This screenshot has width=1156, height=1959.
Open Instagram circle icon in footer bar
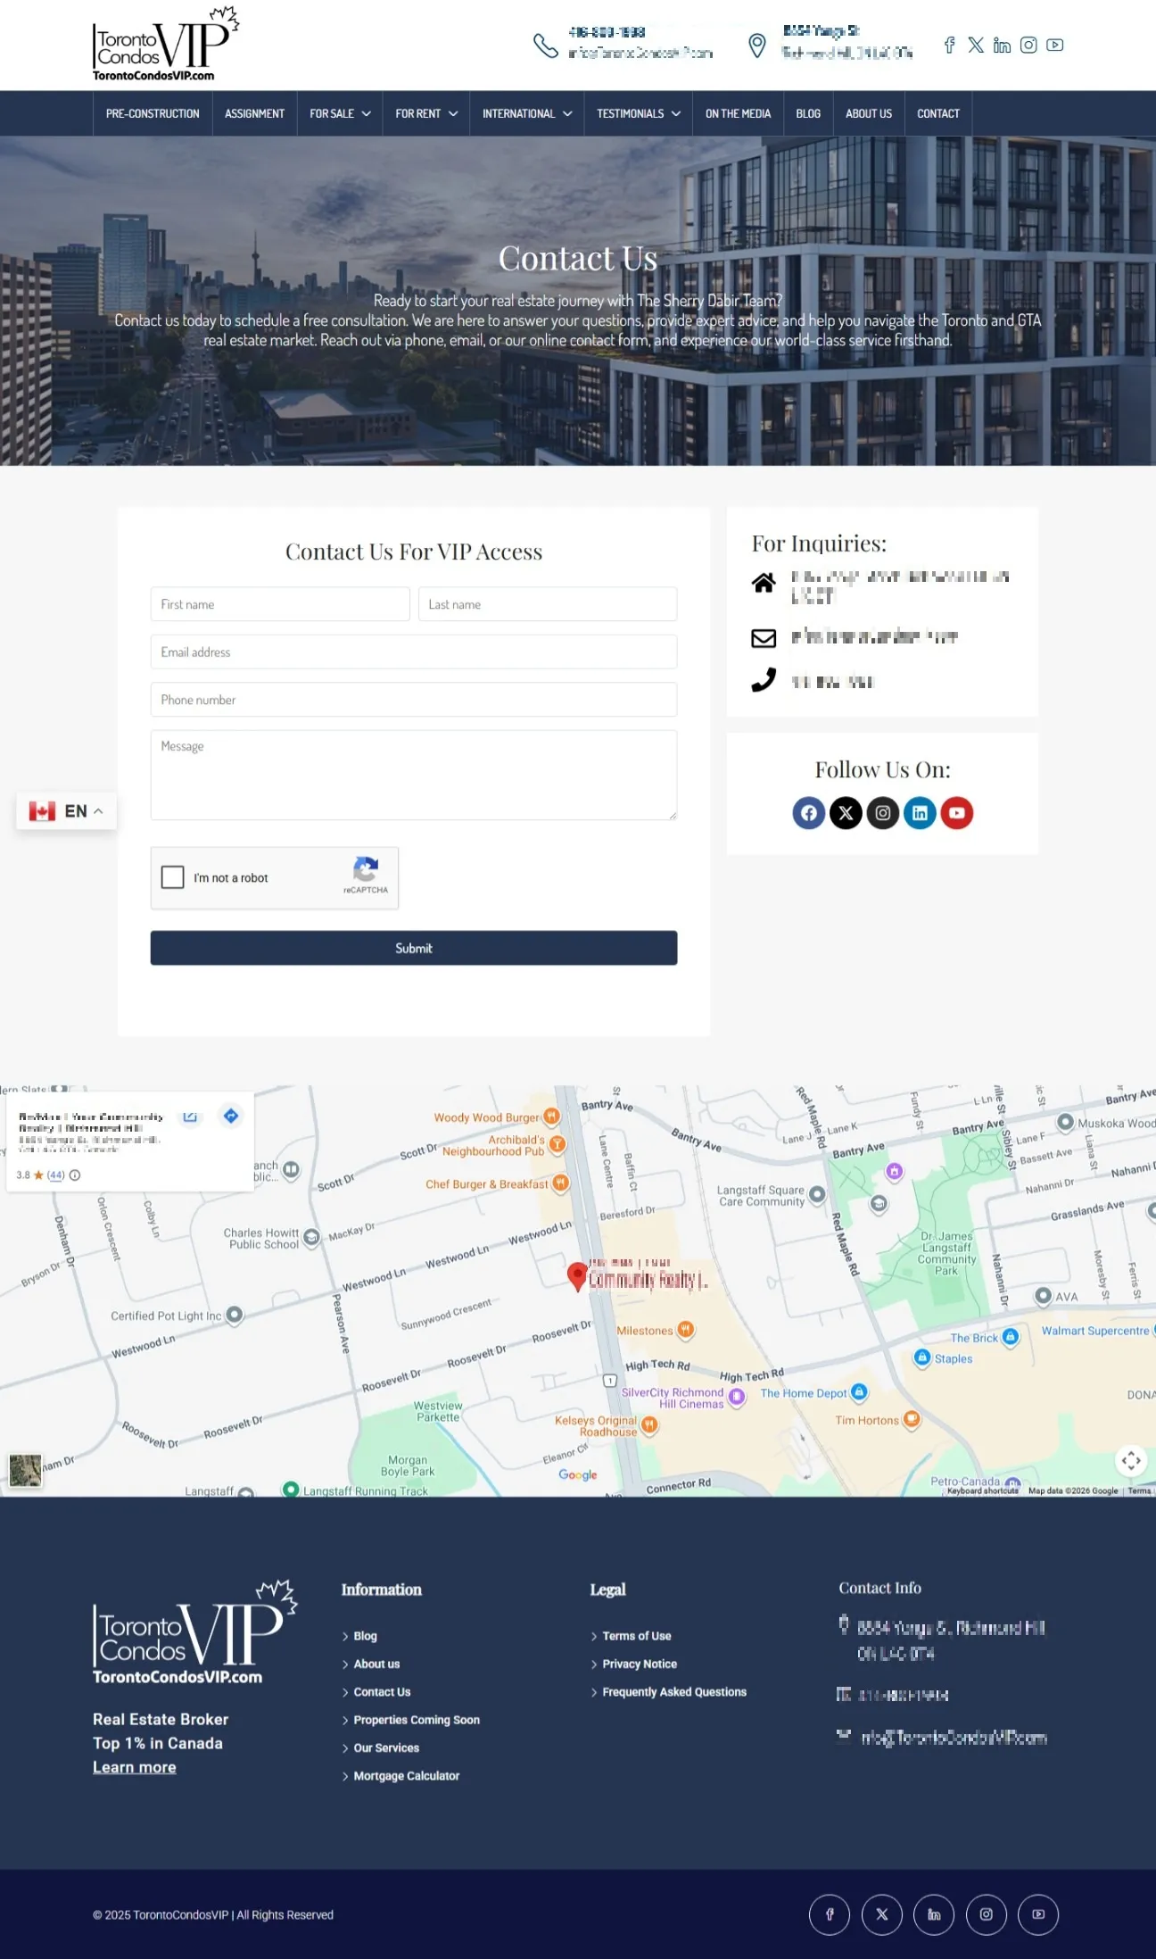[987, 1914]
